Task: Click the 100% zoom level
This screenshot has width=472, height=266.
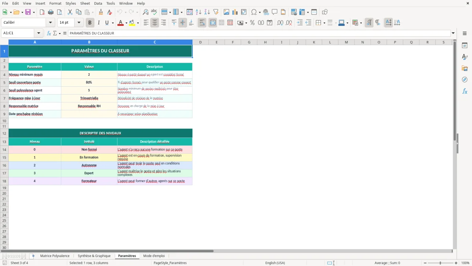Action: pos(465,263)
